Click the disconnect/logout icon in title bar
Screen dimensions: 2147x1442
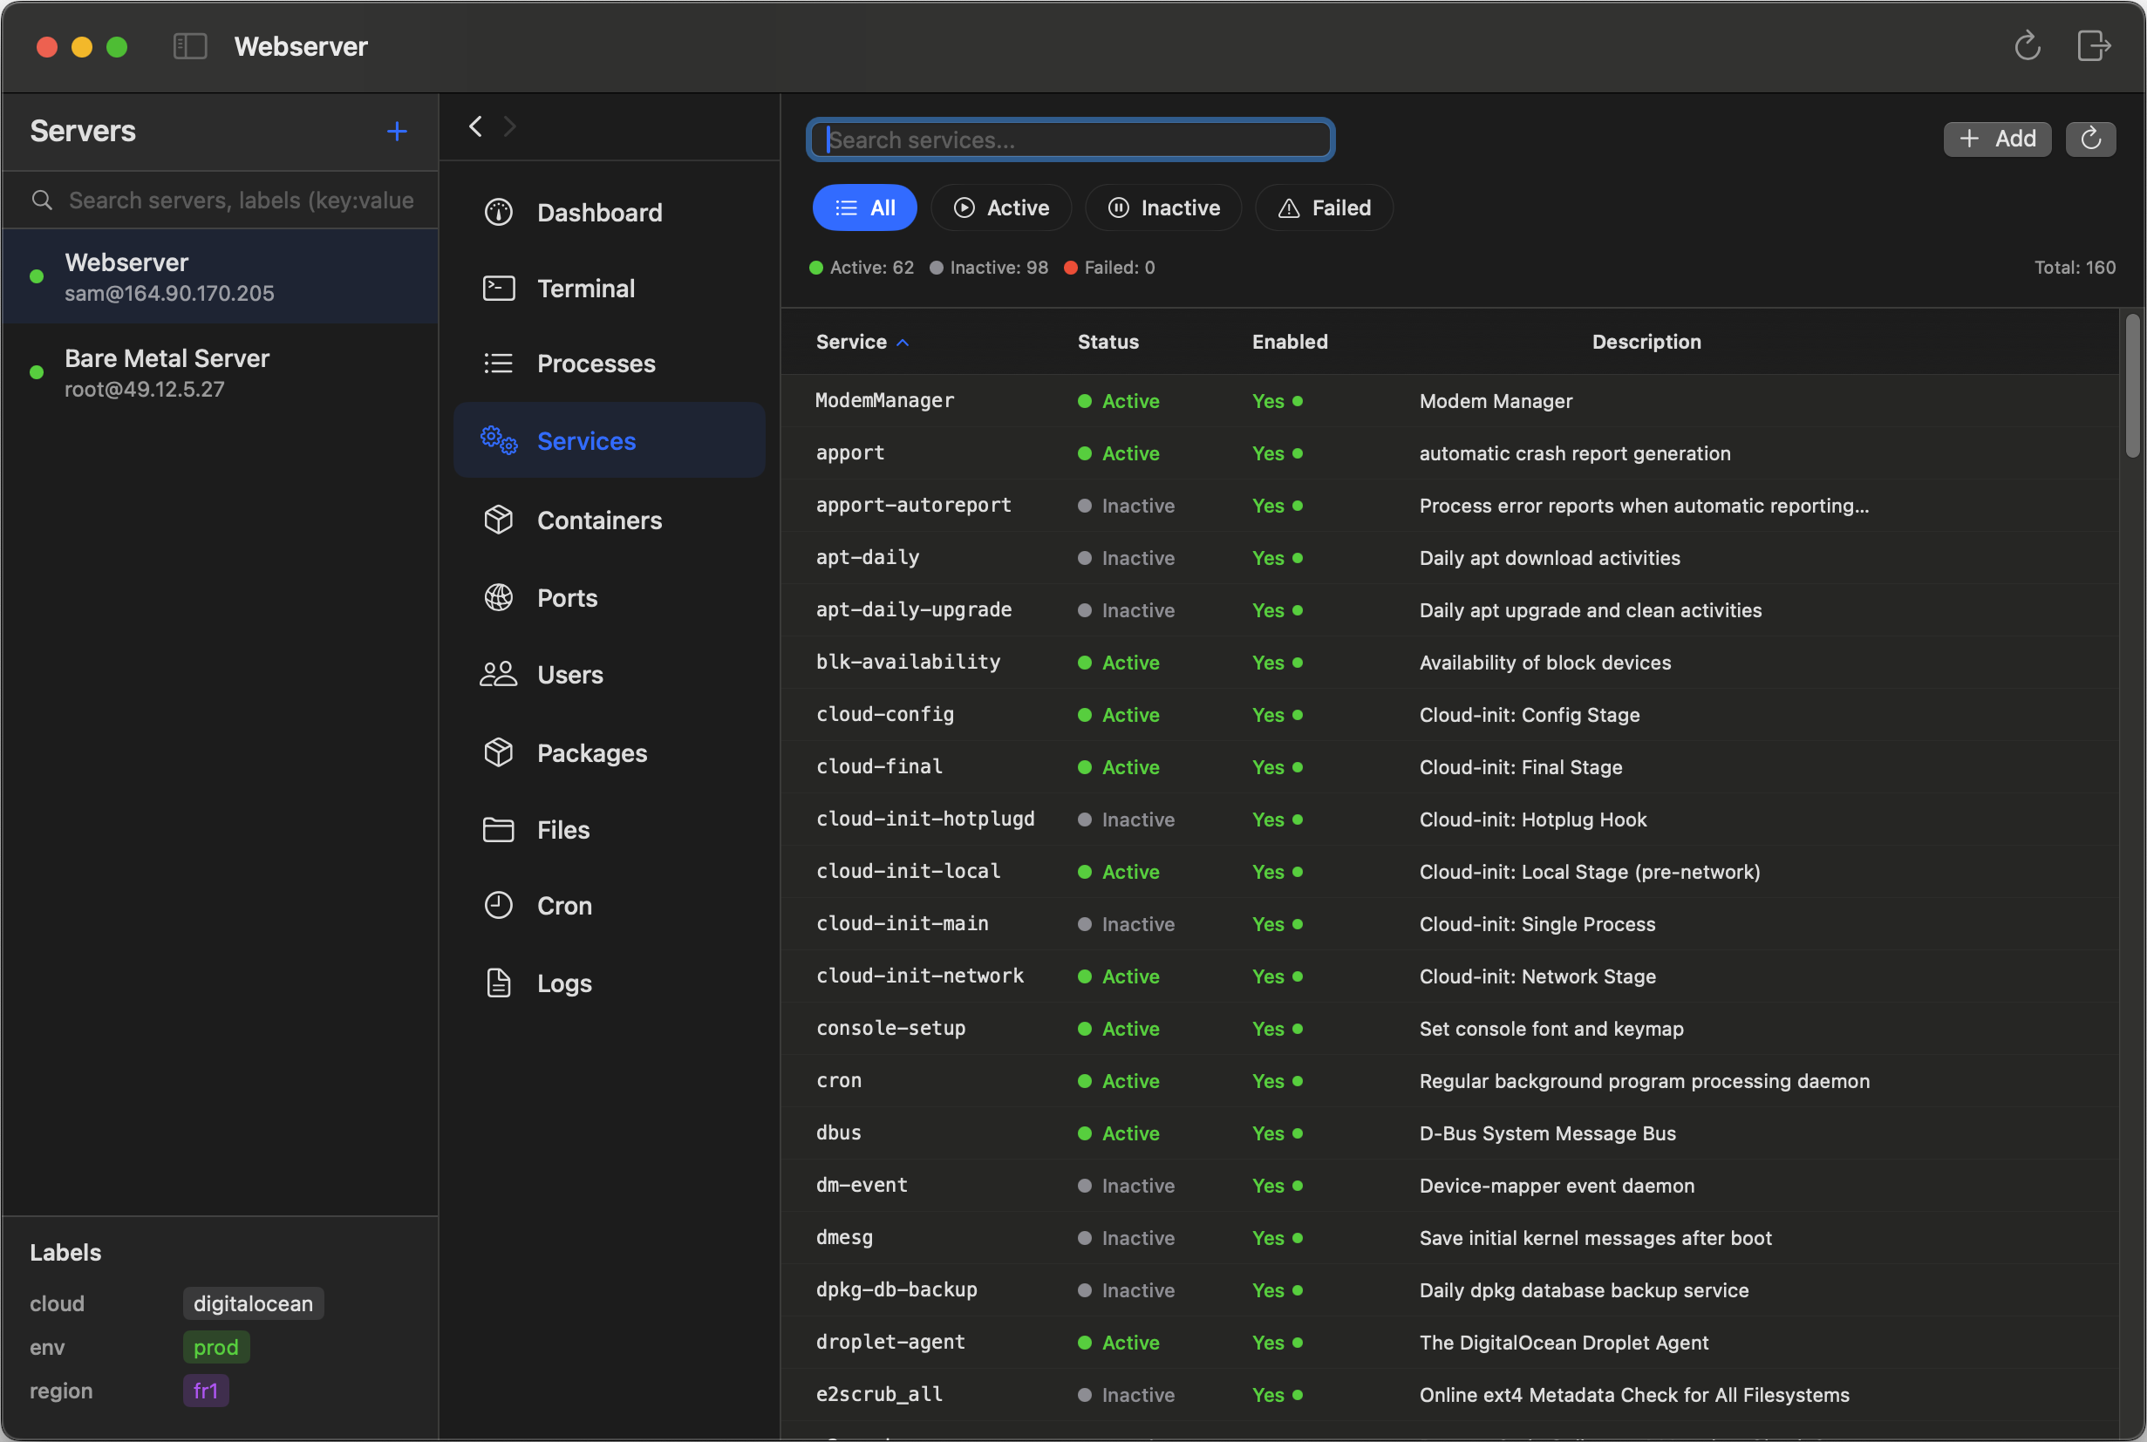pos(2094,46)
